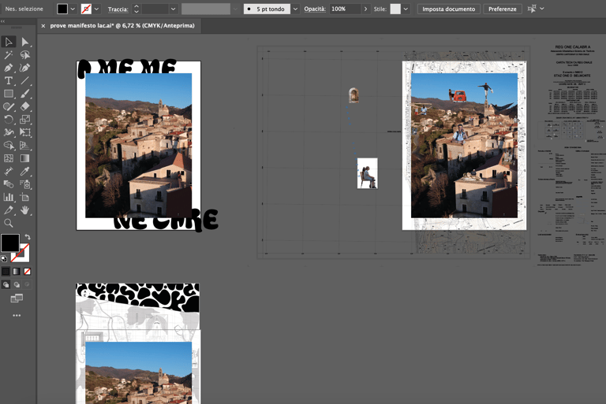This screenshot has width=606, height=404.
Task: Open the arrange options dropdown arrow
Action: pos(542,9)
